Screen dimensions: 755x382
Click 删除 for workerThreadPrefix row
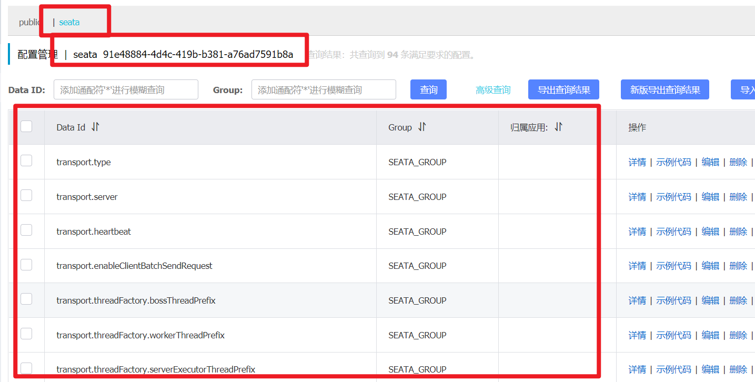(x=738, y=335)
